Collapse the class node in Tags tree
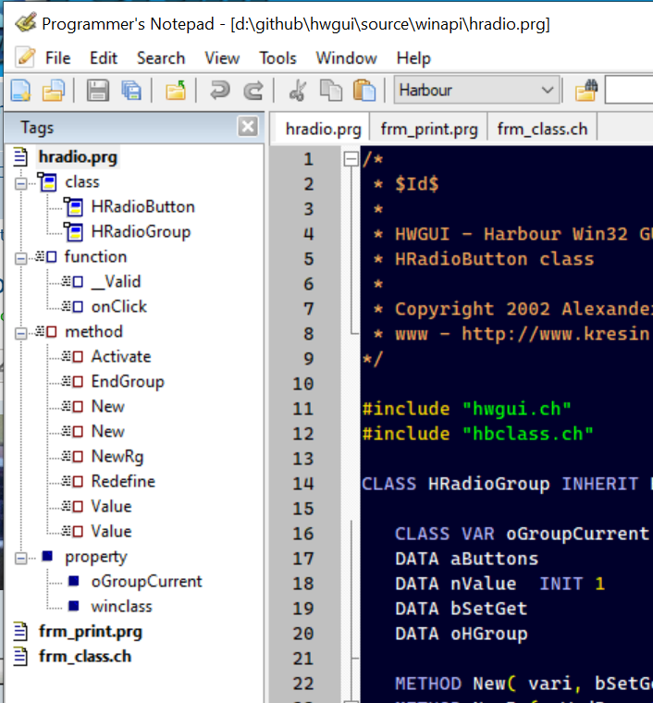This screenshot has height=703, width=653. [21, 182]
